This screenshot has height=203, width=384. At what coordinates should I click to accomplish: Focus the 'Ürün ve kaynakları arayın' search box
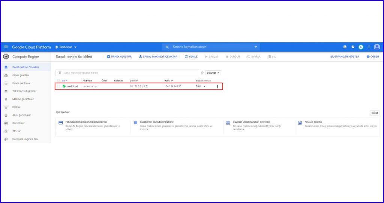point(211,47)
